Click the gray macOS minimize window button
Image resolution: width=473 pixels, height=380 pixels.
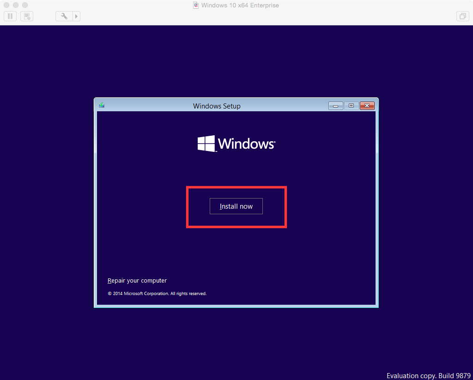pyautogui.click(x=16, y=5)
